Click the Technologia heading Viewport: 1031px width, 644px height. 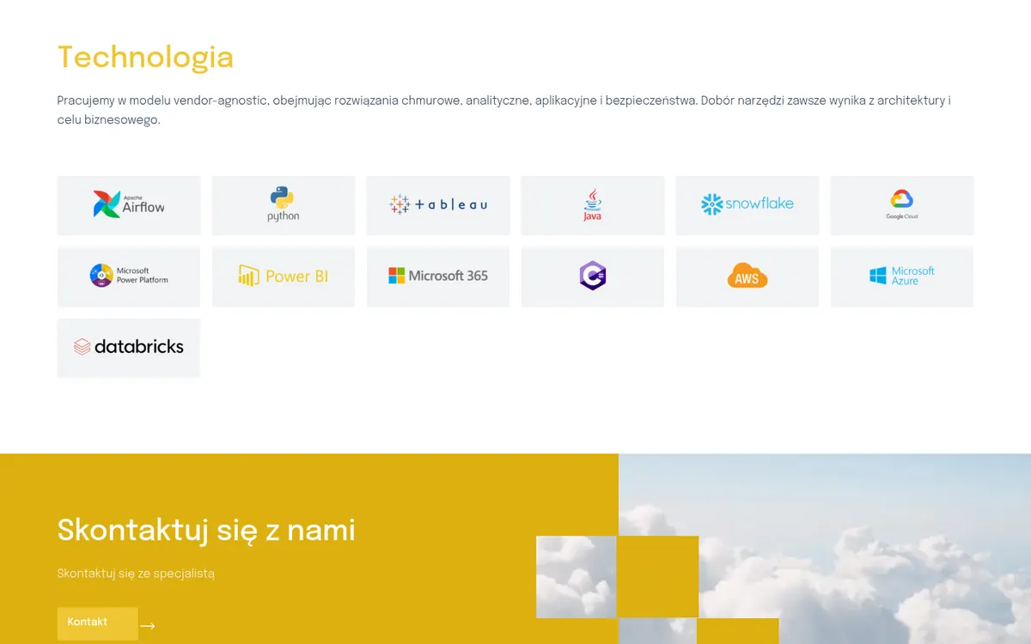145,58
